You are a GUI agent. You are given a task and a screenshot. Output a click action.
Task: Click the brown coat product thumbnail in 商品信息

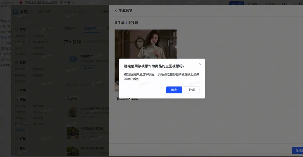coord(73,111)
